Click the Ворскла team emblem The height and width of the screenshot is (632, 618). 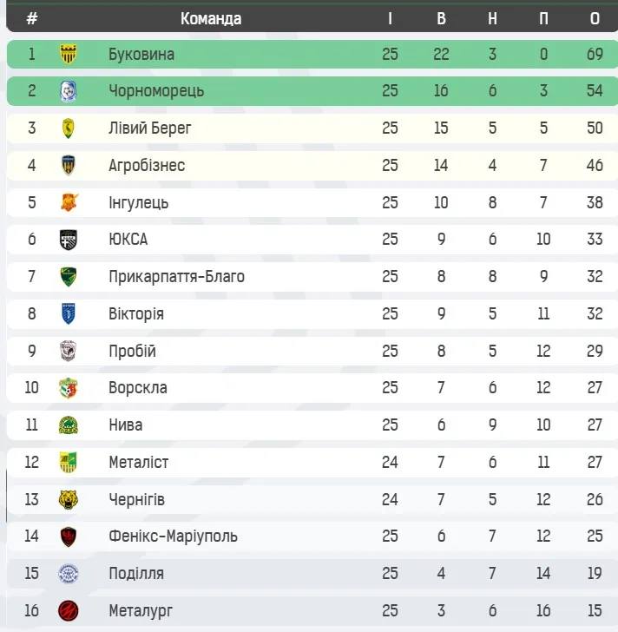click(x=68, y=388)
